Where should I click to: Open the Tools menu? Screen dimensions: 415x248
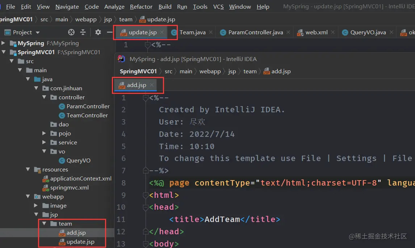pyautogui.click(x=200, y=6)
